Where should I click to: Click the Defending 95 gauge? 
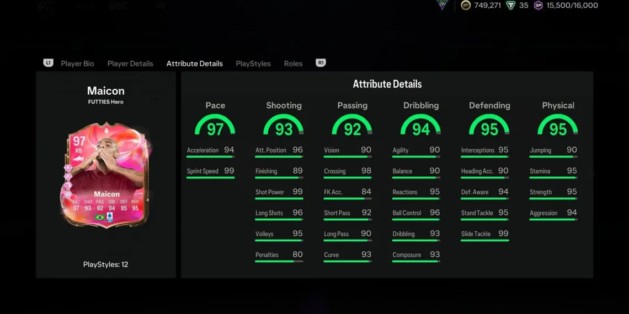489,126
